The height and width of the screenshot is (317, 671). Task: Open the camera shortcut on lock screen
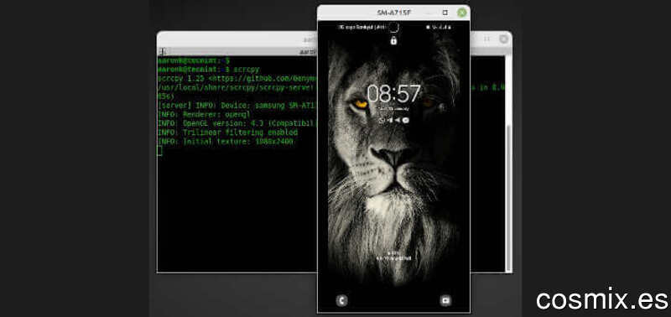(445, 300)
